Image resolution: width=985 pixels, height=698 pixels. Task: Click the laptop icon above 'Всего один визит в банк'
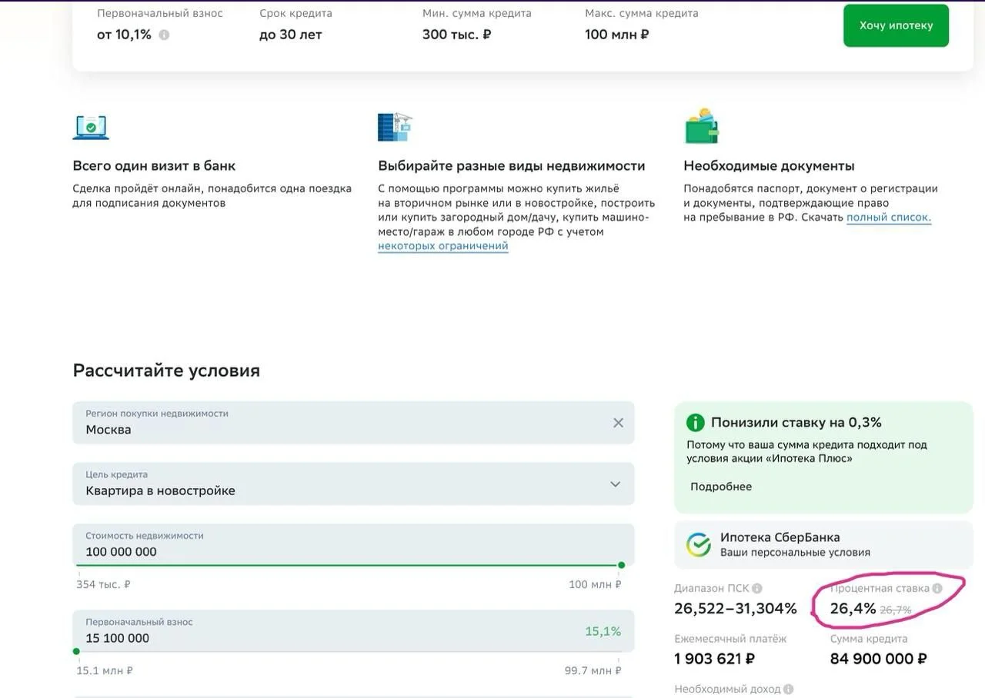tap(91, 127)
